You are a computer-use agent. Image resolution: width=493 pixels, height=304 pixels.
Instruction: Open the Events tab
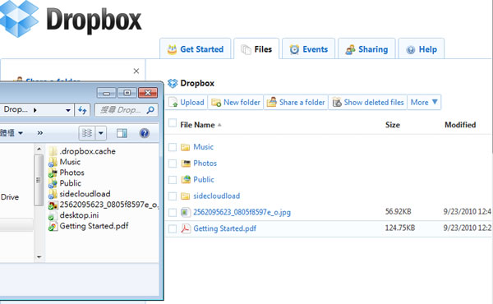click(308, 49)
